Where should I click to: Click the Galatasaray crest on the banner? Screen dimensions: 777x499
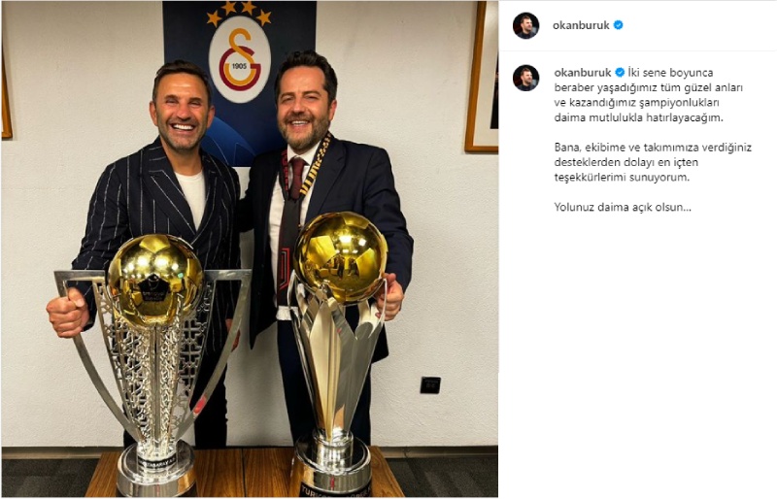(239, 60)
